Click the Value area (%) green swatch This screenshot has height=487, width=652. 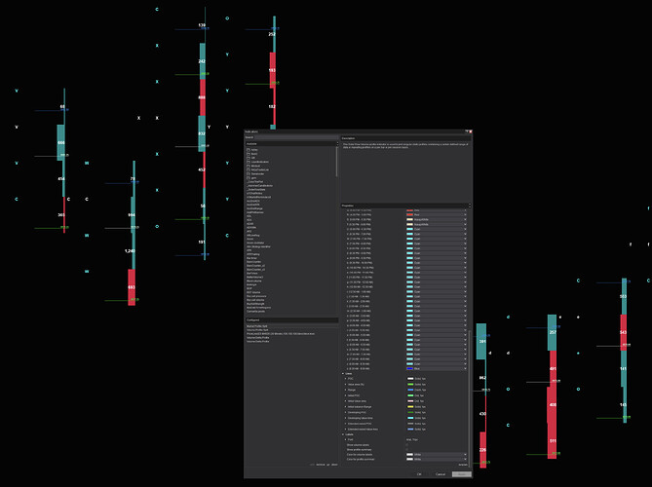coord(409,385)
